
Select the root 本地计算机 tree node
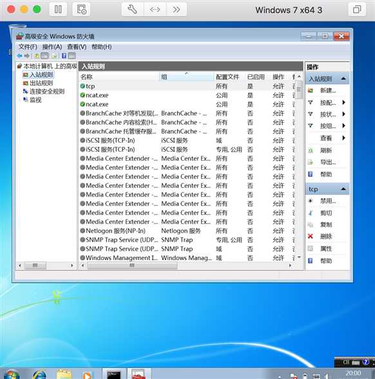coord(50,67)
